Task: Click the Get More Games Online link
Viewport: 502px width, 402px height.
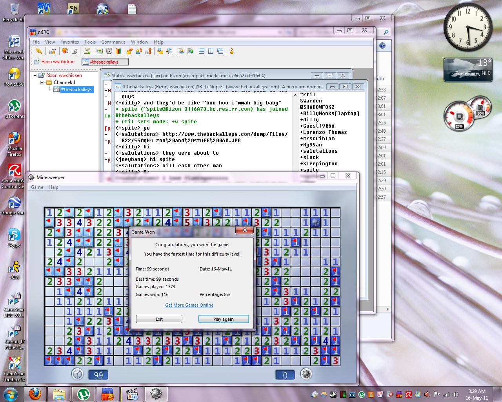Action: [189, 305]
